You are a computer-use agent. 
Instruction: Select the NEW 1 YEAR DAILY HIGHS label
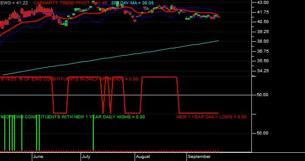tap(73, 117)
